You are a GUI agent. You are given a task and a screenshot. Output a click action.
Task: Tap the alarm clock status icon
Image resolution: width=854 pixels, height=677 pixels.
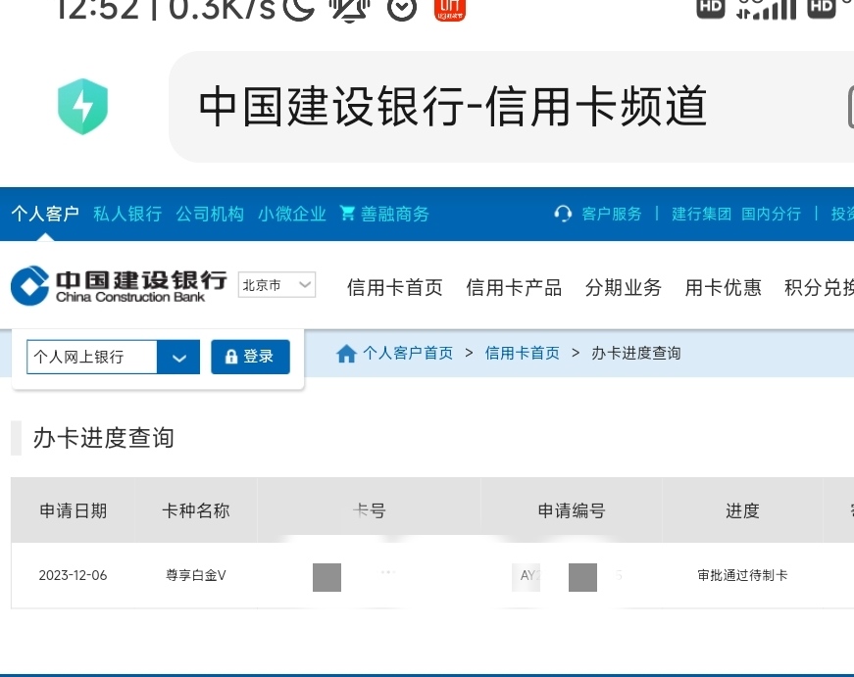pos(402,8)
